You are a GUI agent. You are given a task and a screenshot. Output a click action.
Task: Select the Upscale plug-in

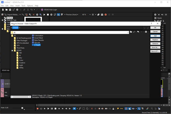pyautogui.click(x=37, y=43)
